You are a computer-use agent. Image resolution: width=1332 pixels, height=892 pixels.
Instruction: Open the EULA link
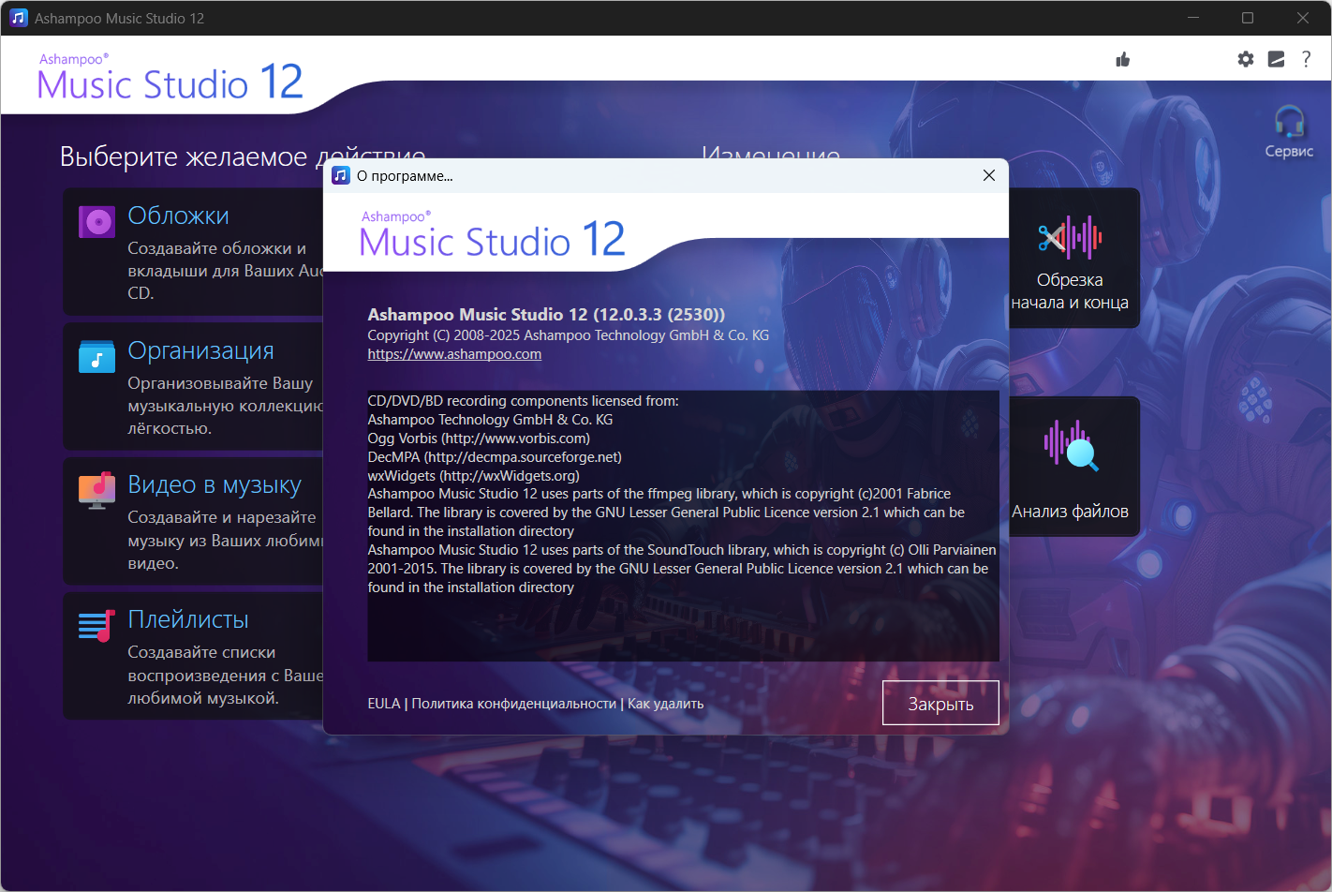click(384, 704)
